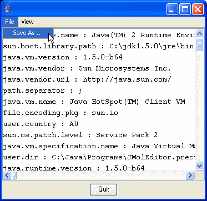Click the Java(TM) 2 Runtime text in first line
Image resolution: width=207 pixels, height=201 pixels.
tap(132, 35)
